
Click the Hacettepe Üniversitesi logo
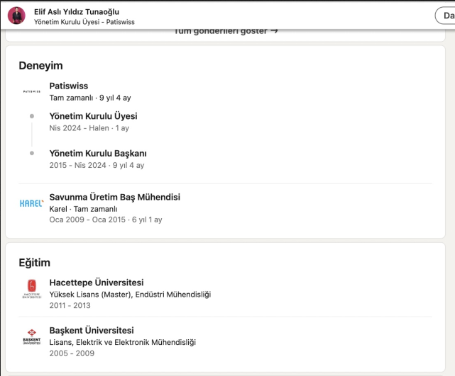coord(32,288)
